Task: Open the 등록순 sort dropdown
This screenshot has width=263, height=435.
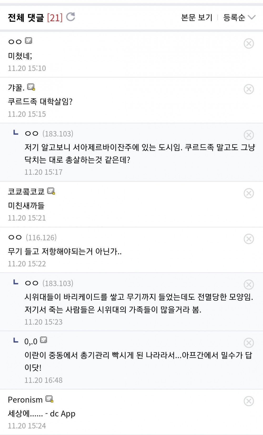Action: coord(239,17)
